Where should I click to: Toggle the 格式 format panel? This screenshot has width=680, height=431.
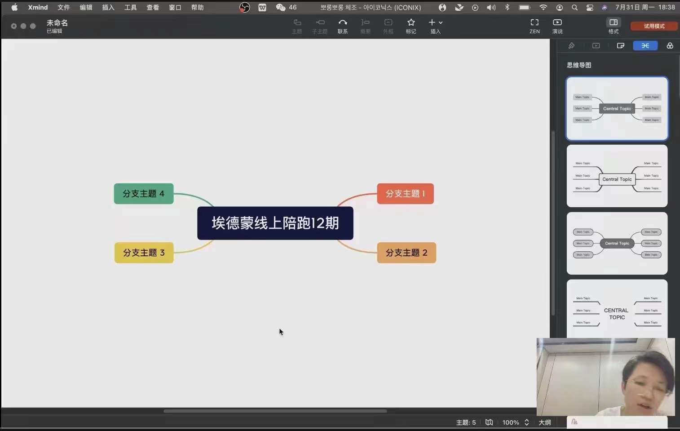pos(614,26)
